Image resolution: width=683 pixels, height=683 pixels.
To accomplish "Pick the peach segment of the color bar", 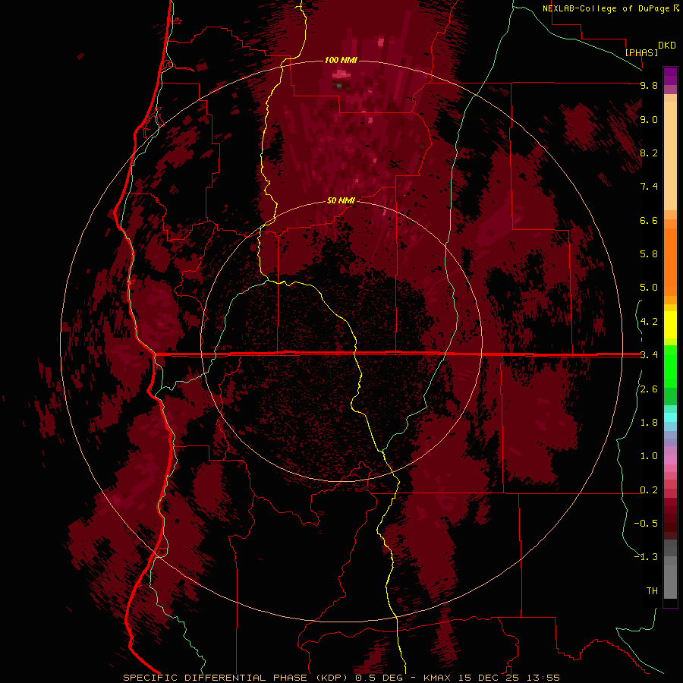I will (670, 155).
